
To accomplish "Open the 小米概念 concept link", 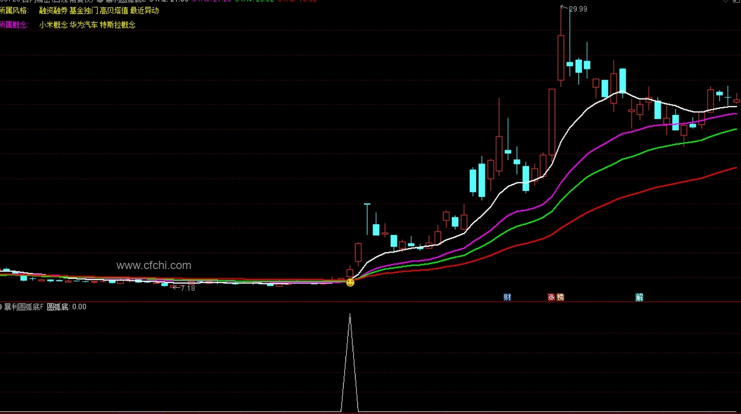I will [53, 25].
